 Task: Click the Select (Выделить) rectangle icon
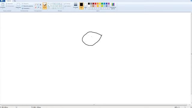[18, 5]
